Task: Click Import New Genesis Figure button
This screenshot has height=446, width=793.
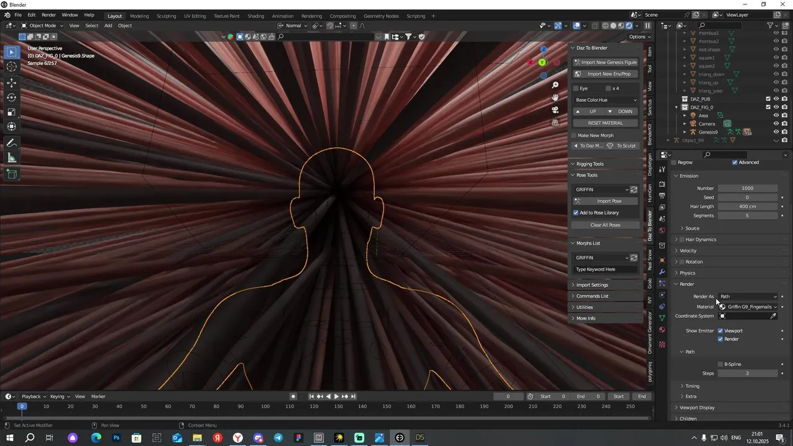Action: click(606, 63)
